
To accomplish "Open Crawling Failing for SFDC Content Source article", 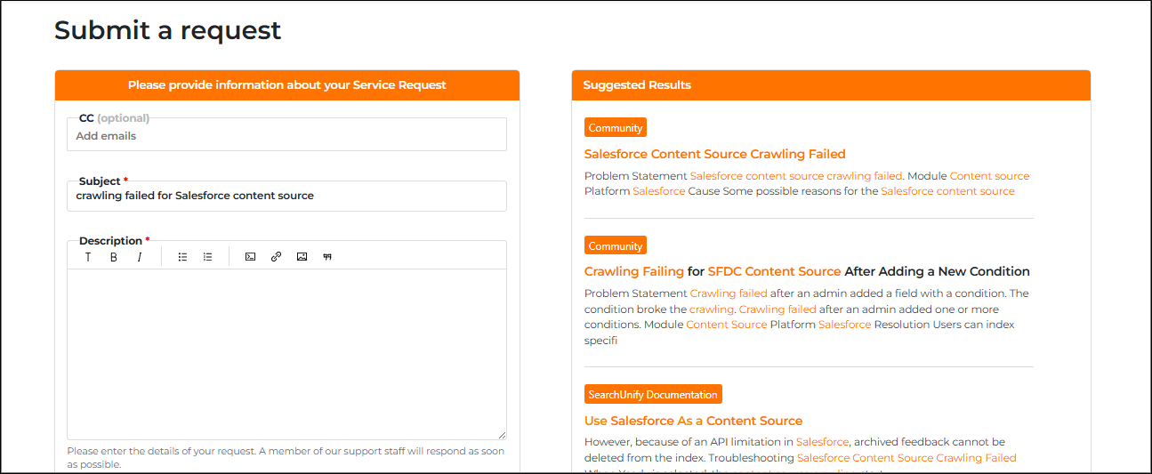I will 806,271.
